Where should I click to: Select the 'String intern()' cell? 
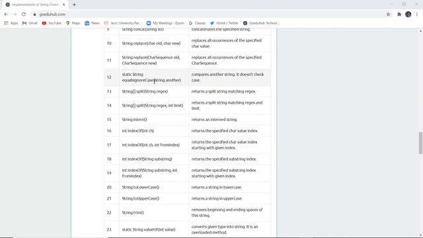tap(154, 120)
